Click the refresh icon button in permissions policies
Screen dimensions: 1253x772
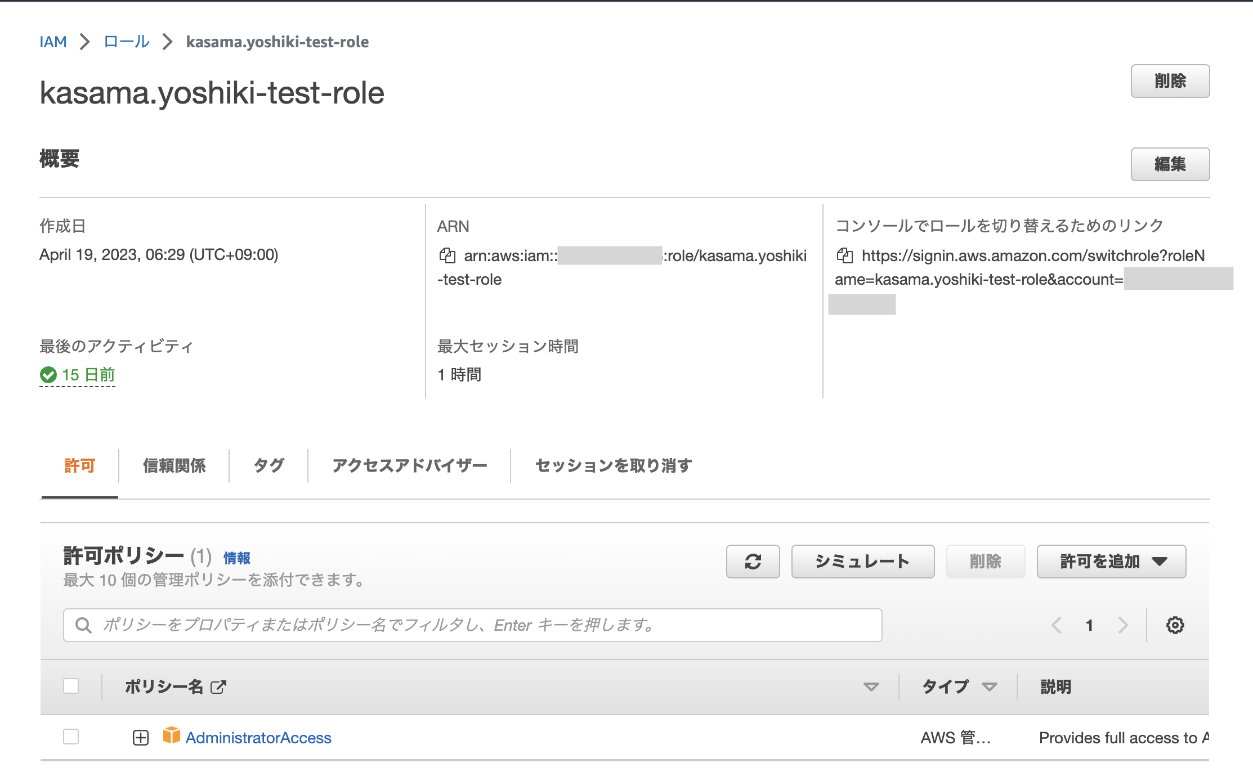[x=753, y=561]
